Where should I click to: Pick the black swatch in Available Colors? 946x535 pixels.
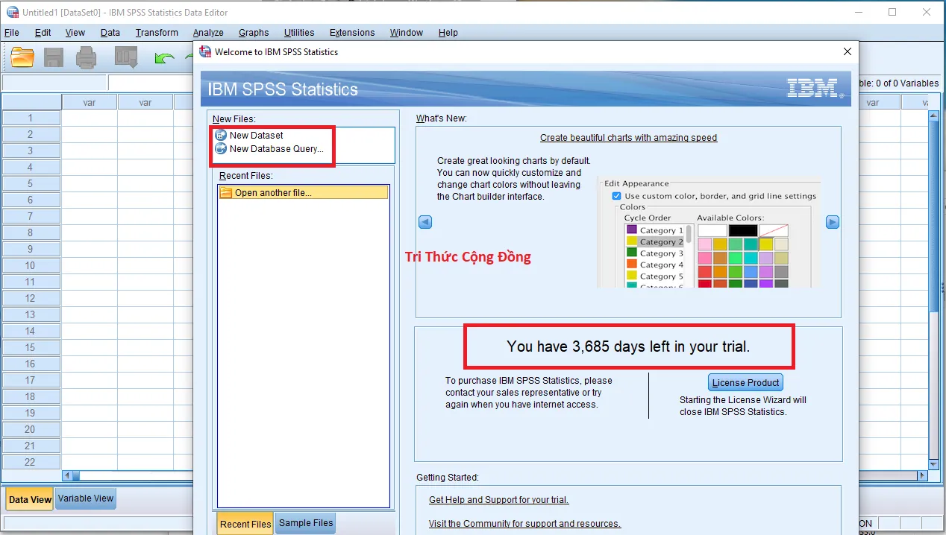[x=742, y=230]
